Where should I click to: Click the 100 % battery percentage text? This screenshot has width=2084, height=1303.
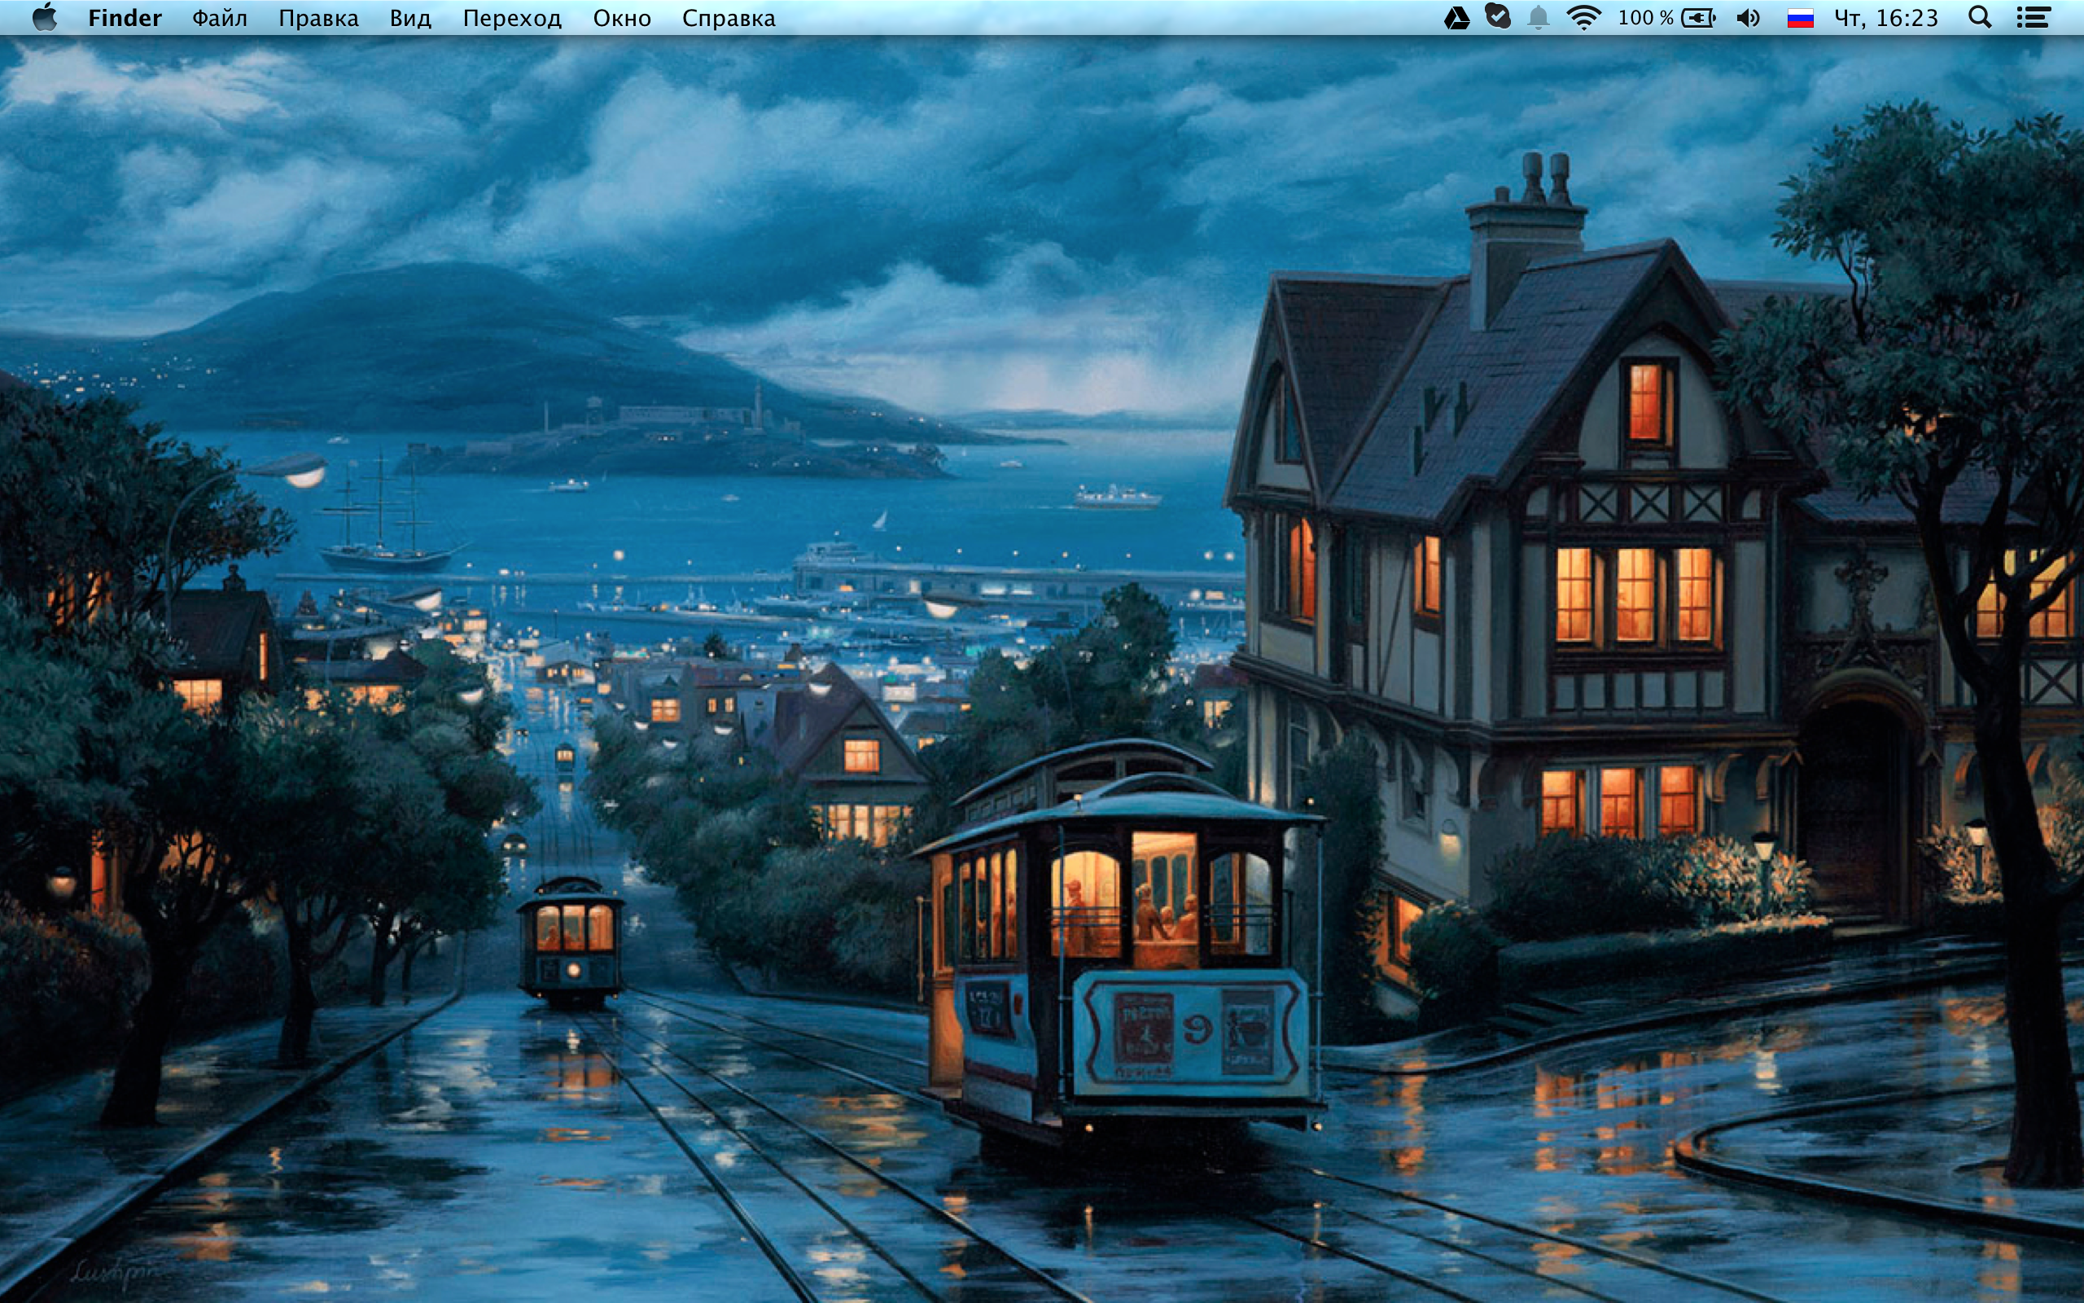(x=1644, y=18)
